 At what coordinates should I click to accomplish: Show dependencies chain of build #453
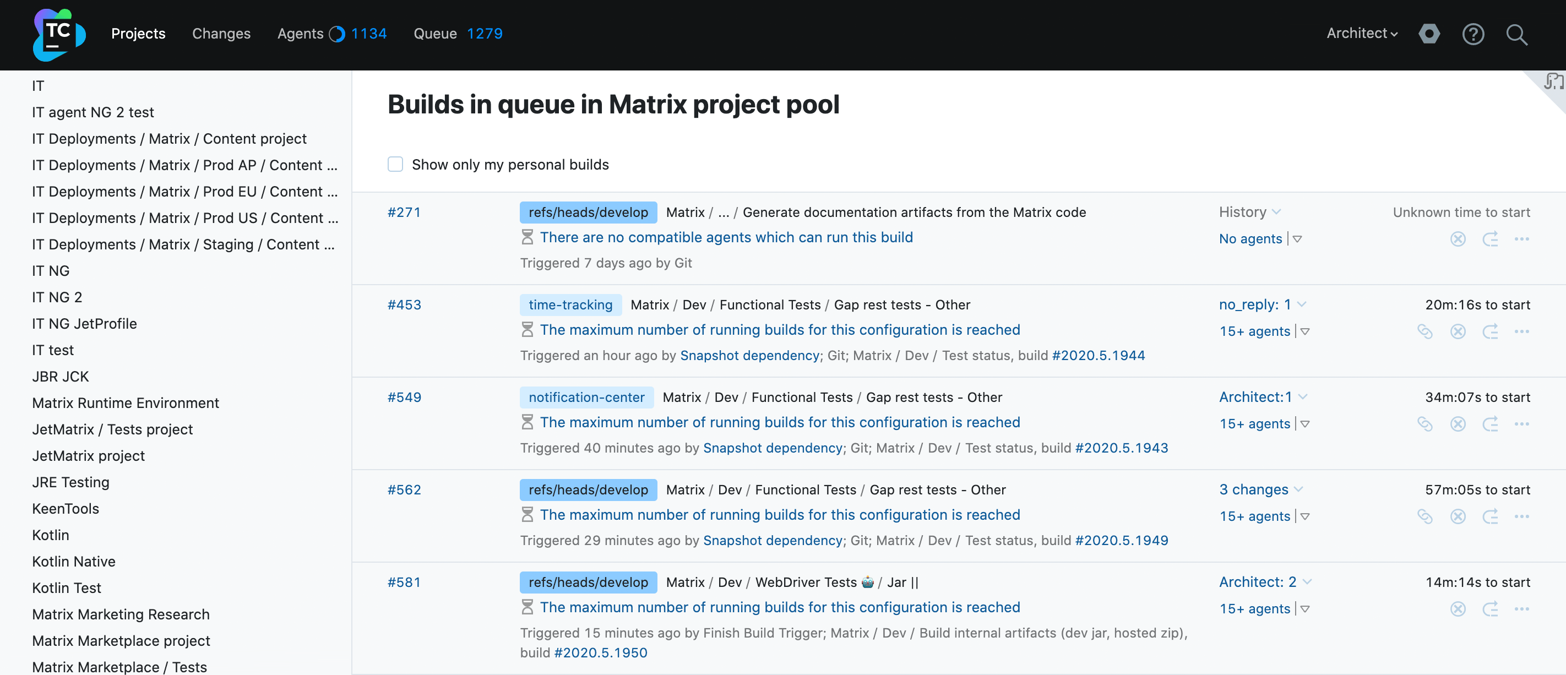(x=1424, y=331)
